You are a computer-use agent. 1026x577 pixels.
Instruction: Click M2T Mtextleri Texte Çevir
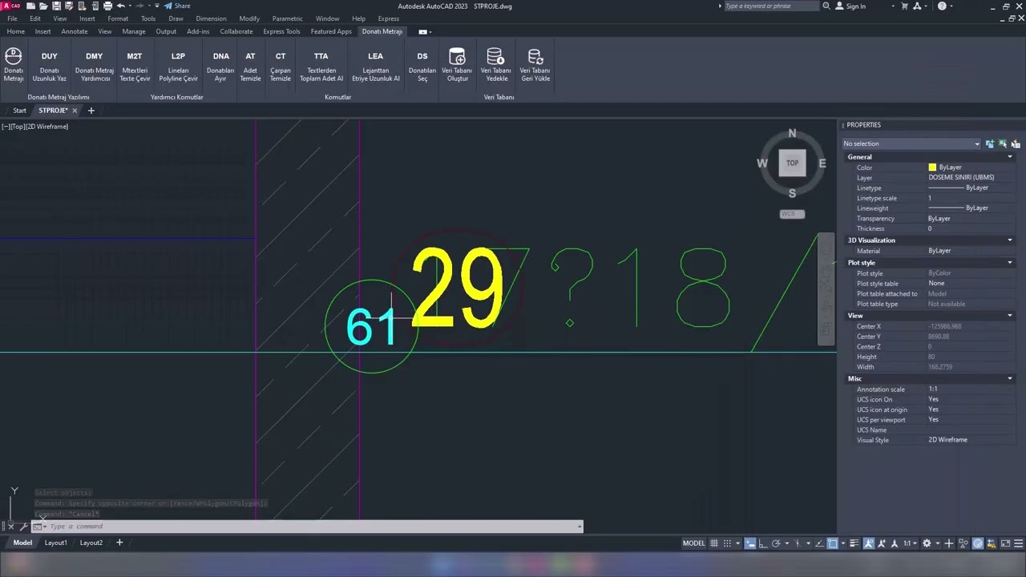pyautogui.click(x=135, y=67)
